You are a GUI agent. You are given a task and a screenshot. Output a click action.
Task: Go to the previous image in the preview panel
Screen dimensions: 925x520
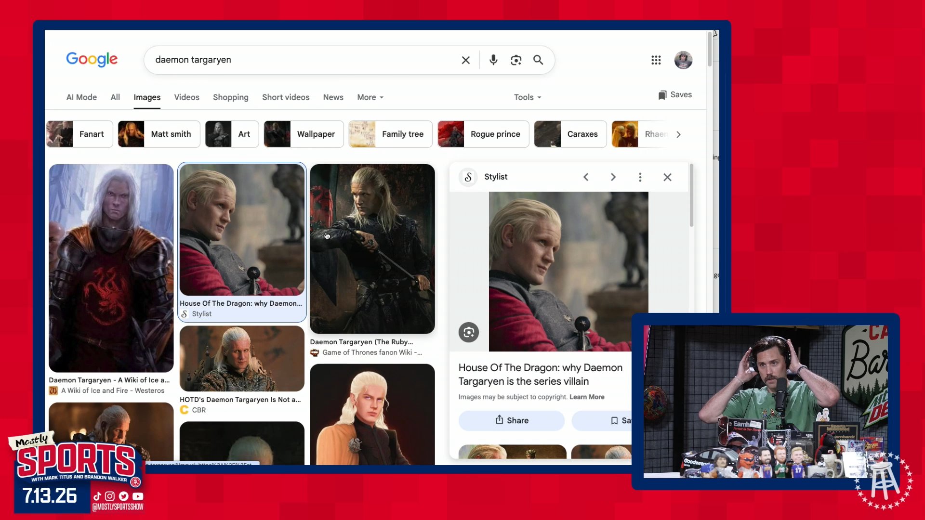(x=586, y=177)
